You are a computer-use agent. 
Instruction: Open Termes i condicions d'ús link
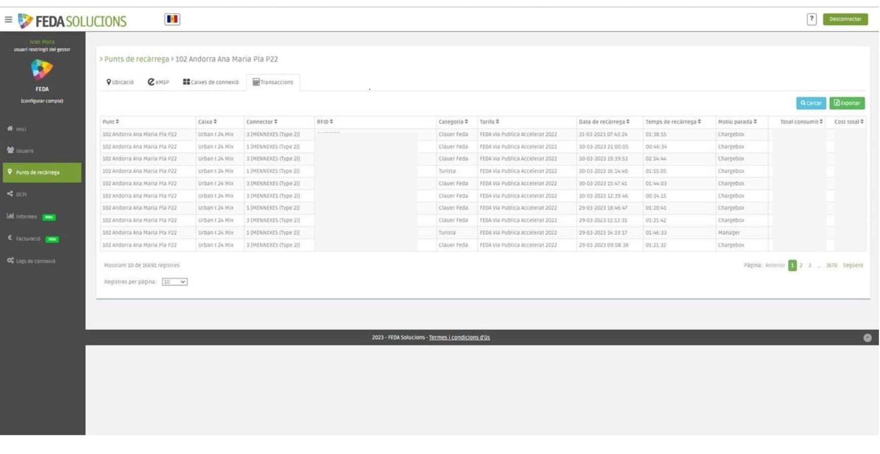[x=459, y=338]
